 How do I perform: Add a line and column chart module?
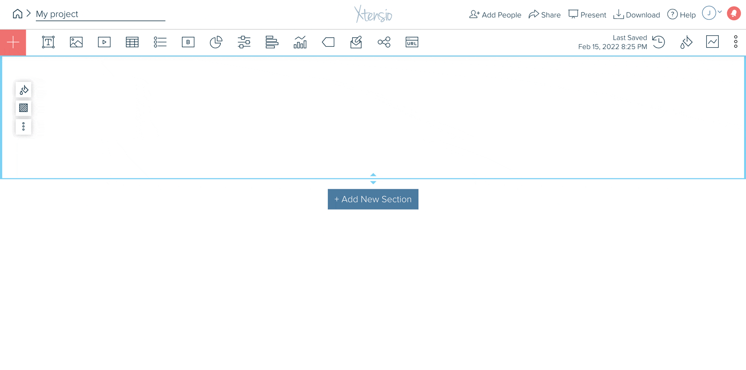300,42
